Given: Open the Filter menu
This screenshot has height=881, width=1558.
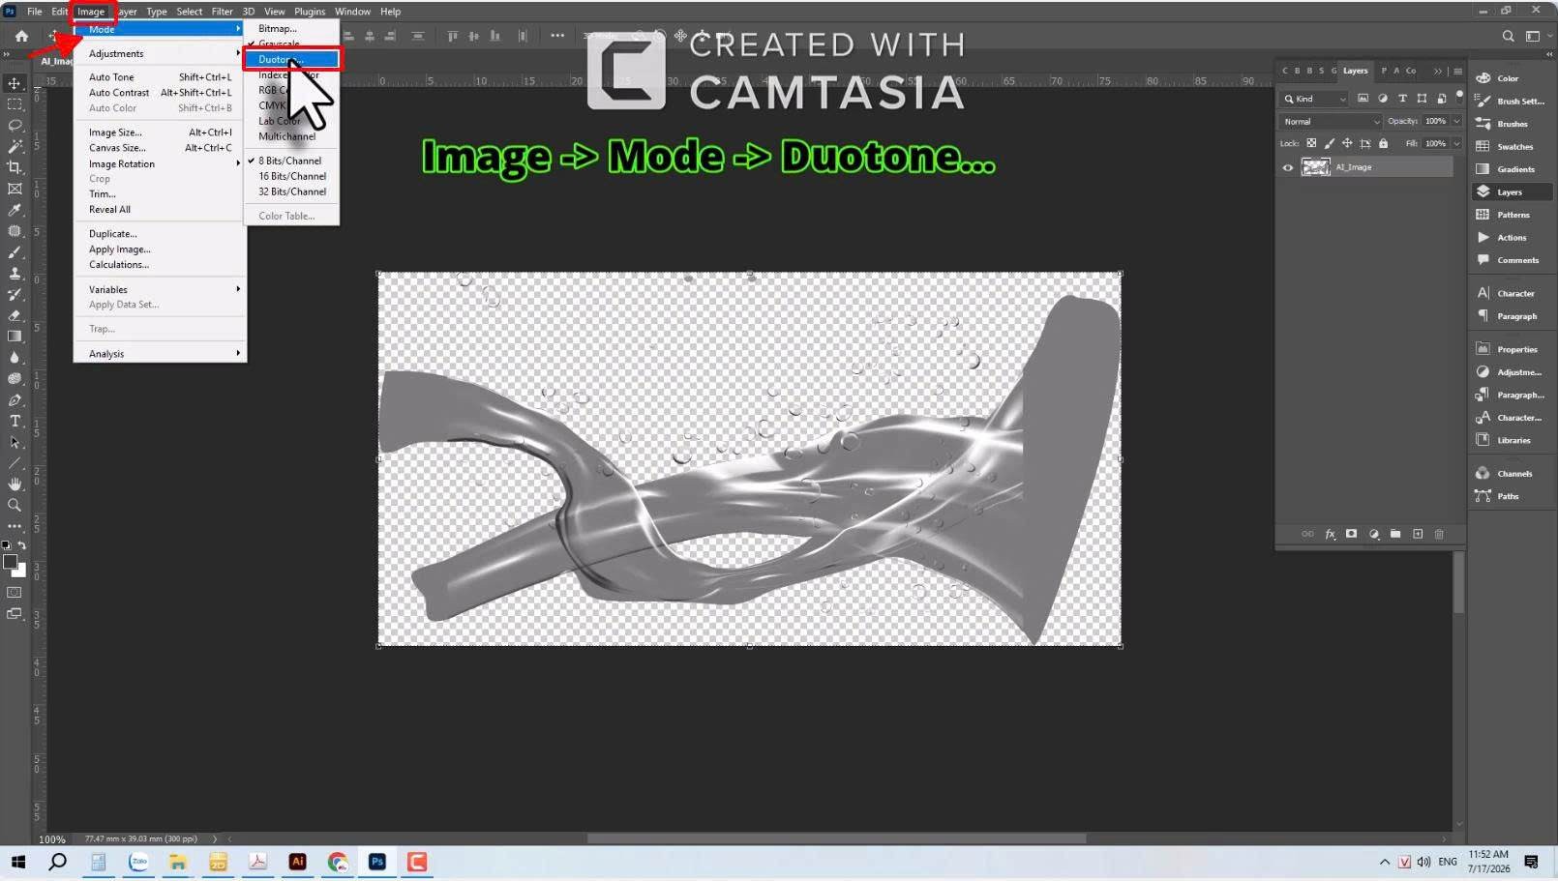Looking at the screenshot, I should 223,12.
